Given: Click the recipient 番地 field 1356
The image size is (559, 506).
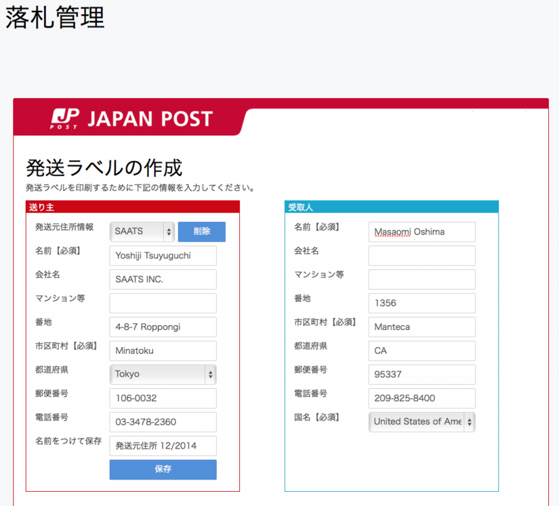Looking at the screenshot, I should coord(421,303).
